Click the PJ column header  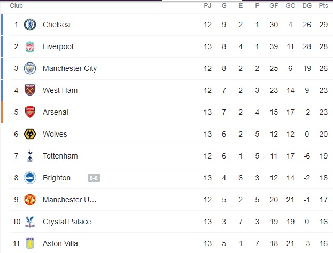tap(207, 6)
